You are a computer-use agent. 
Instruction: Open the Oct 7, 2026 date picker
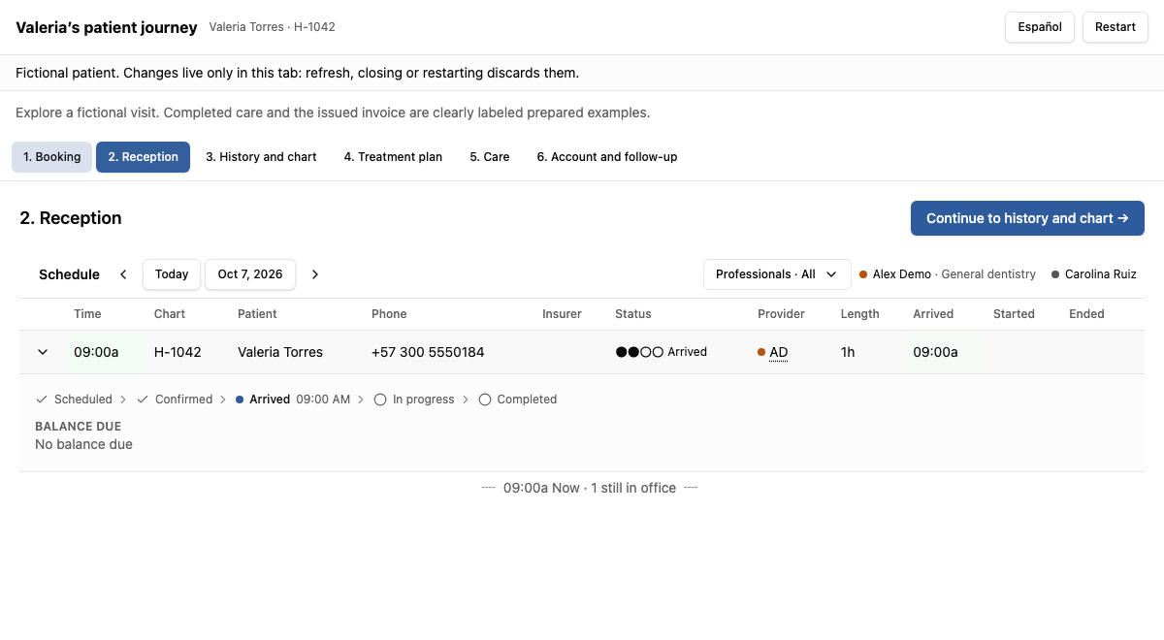click(250, 274)
